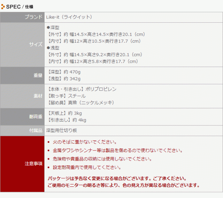Click the orange icon beside SPEC heading
This screenshot has width=223, height=198.
(x=3, y=7)
